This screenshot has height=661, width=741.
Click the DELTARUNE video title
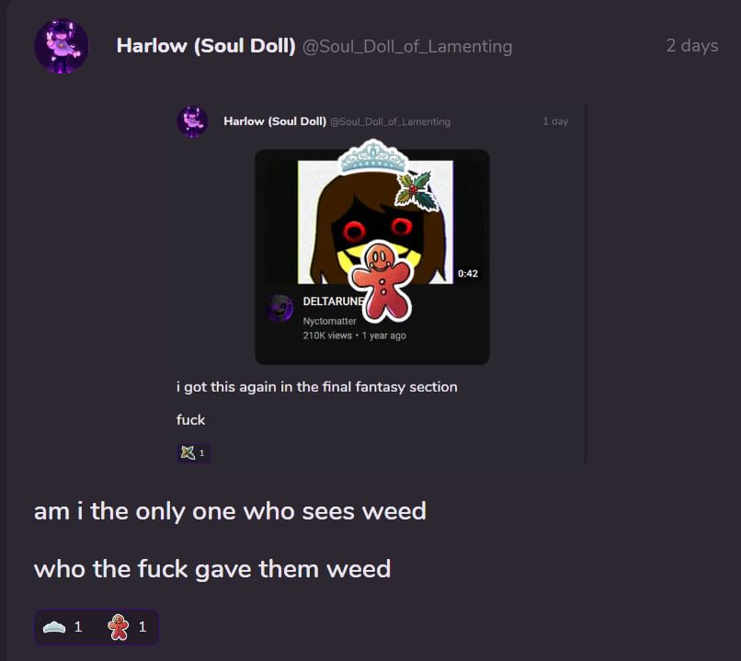point(334,302)
